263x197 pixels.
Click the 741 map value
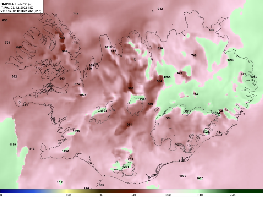25,105
